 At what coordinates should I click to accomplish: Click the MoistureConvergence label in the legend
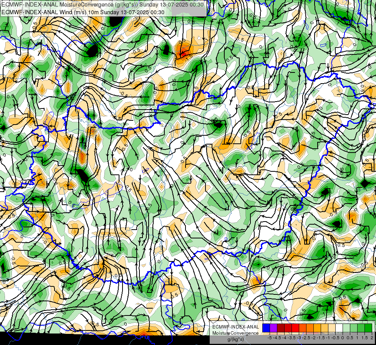coord(235,333)
